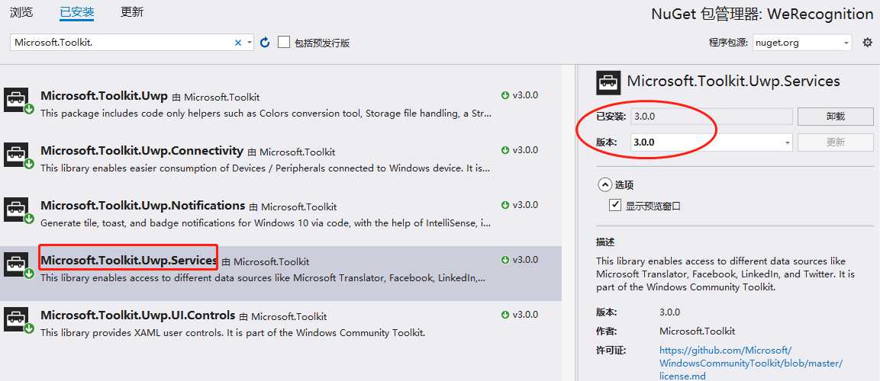Click the refresh icon next to search
Image resolution: width=880 pixels, height=381 pixels.
[x=265, y=43]
